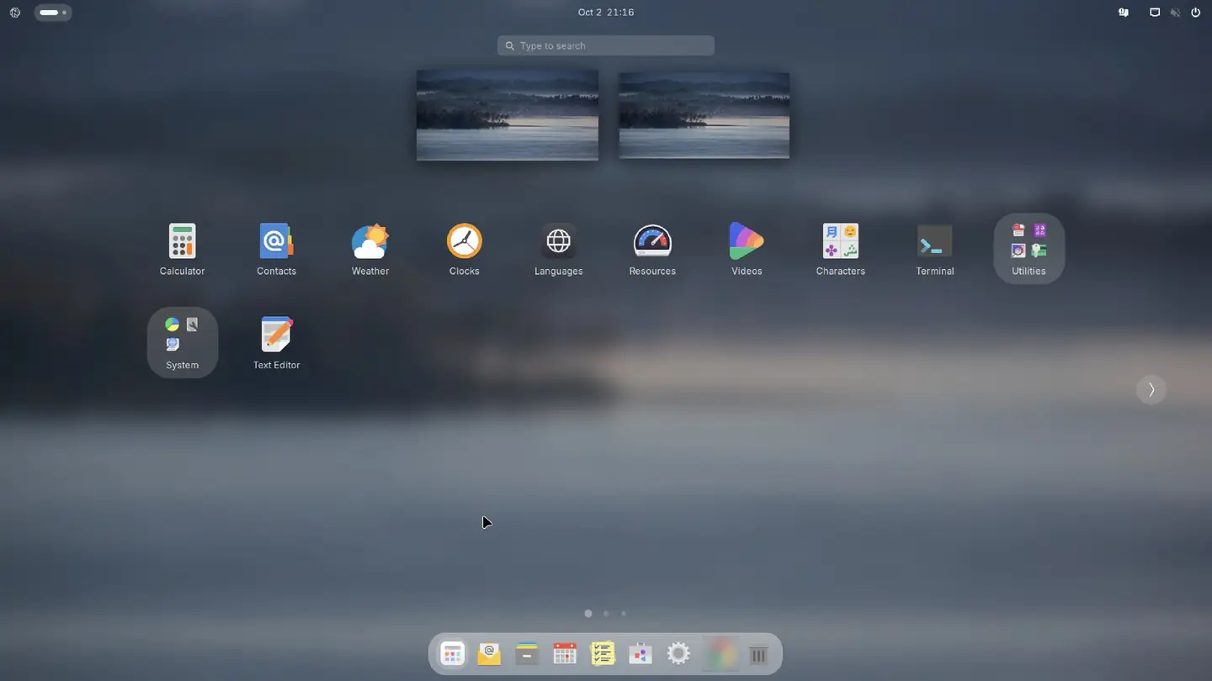Launch the Characters app
Image resolution: width=1212 pixels, height=681 pixels.
(x=840, y=249)
